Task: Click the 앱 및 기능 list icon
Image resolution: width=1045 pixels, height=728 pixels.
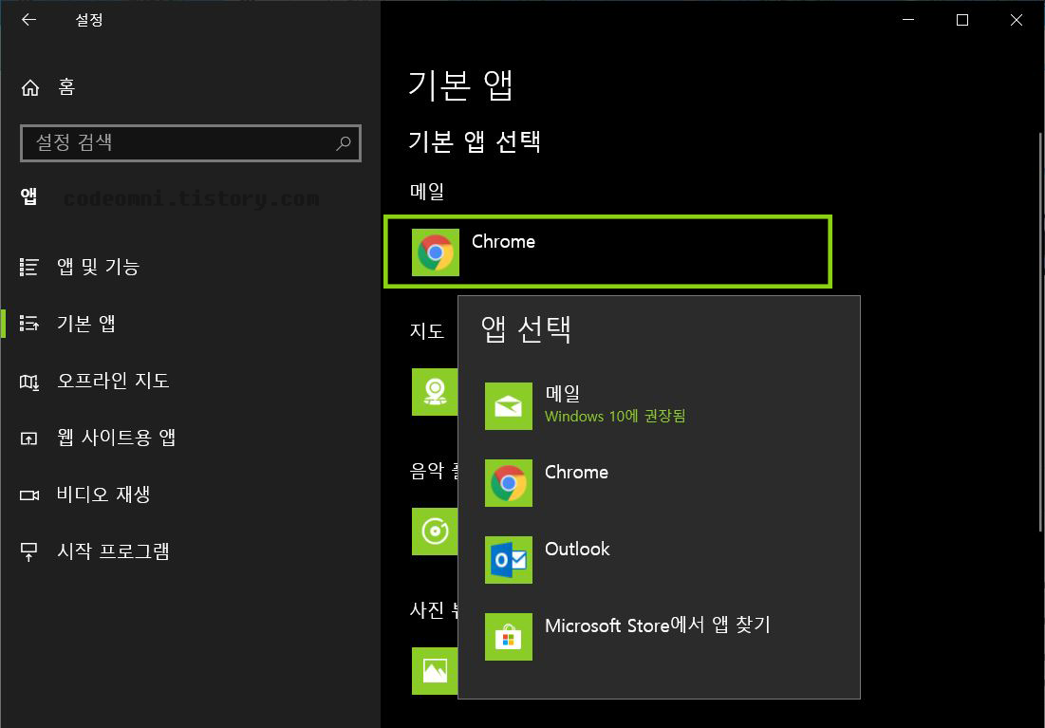Action: (28, 267)
